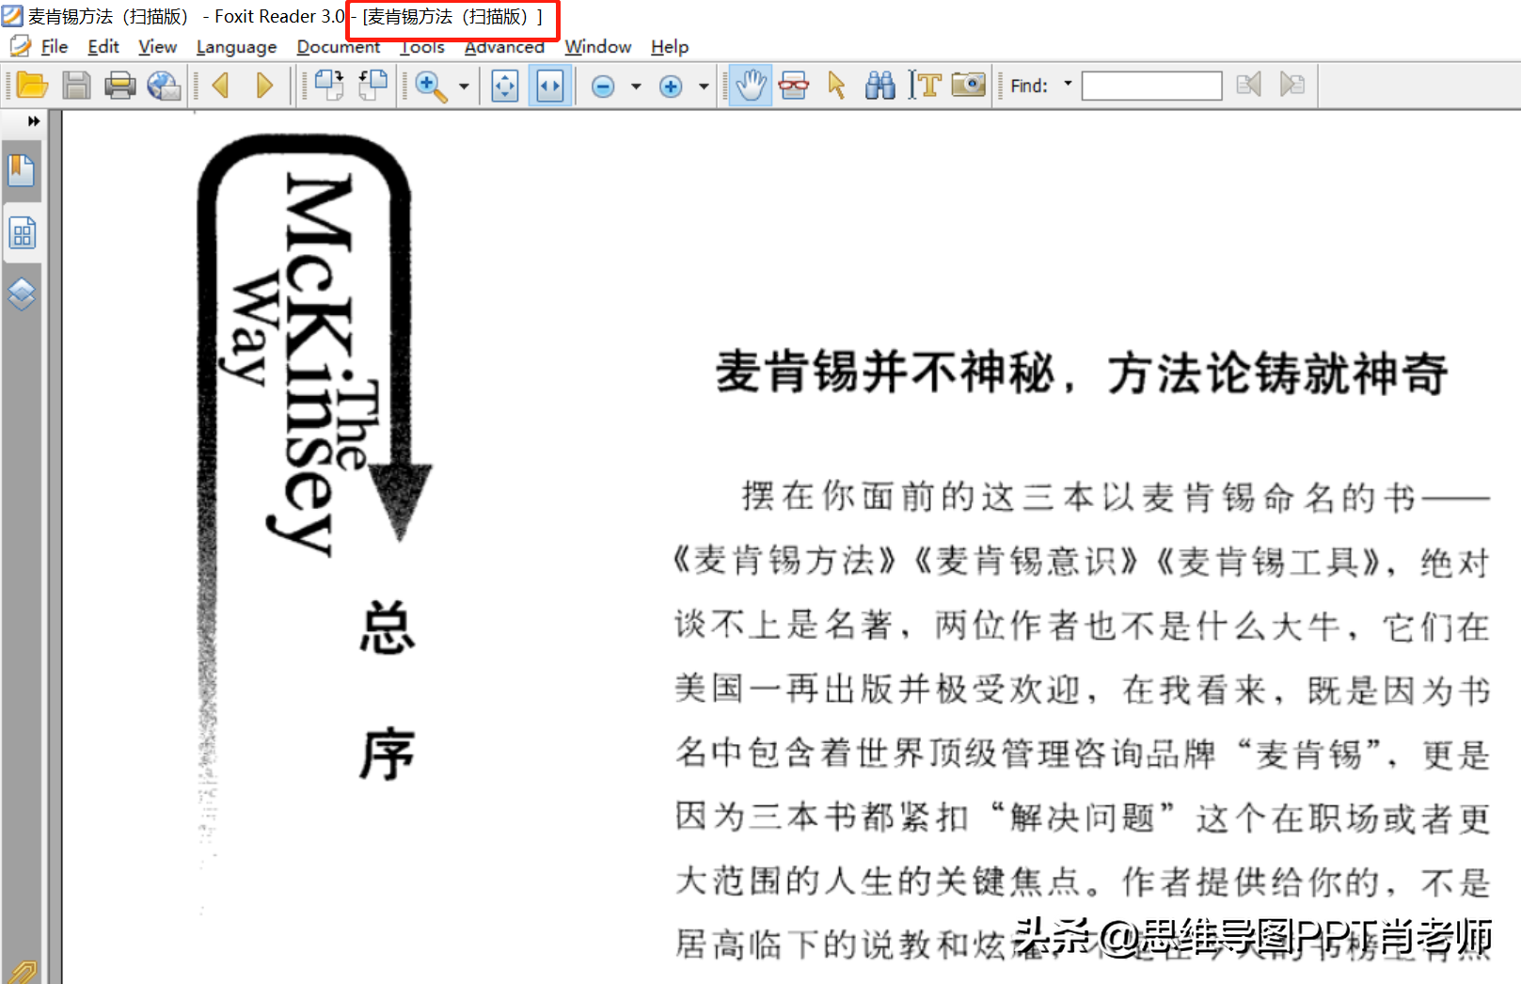The image size is (1521, 984).
Task: Click the Email globe icon
Action: tap(164, 86)
